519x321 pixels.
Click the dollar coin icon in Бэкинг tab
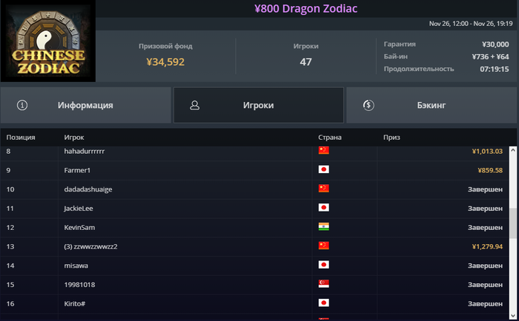pos(368,105)
